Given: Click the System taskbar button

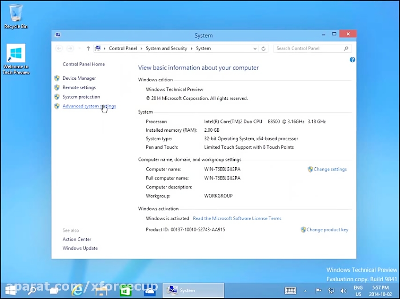Looking at the screenshot, I should [194, 291].
